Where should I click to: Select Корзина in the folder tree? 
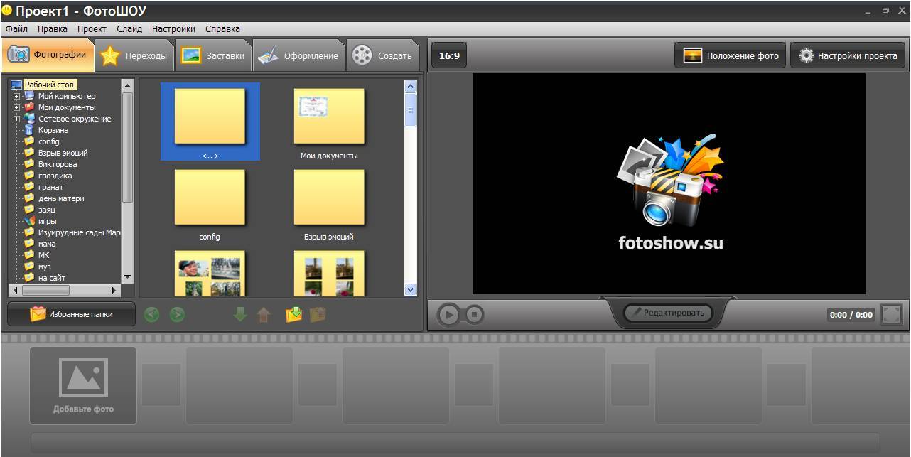pos(53,130)
